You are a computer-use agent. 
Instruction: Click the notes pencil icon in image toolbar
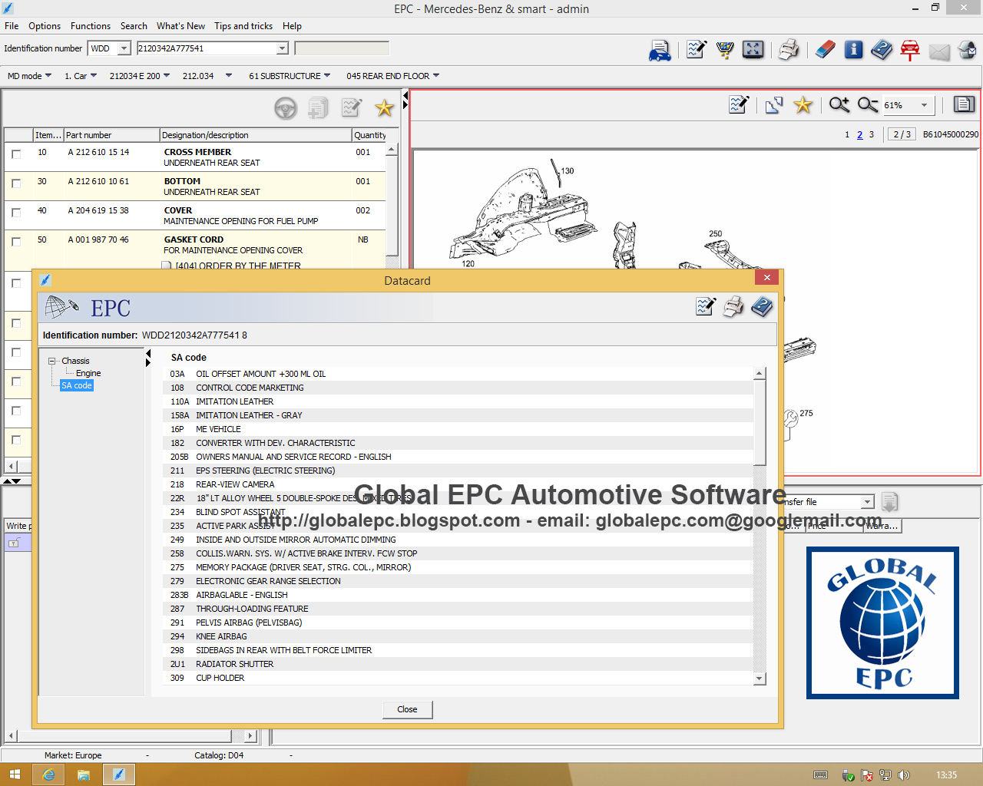(739, 104)
